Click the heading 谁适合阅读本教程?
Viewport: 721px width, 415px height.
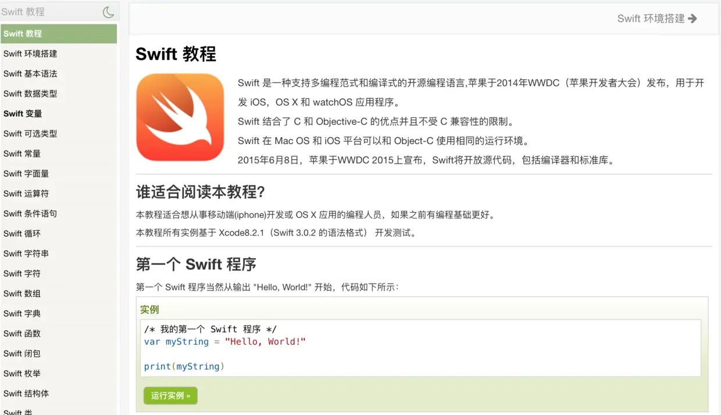click(201, 192)
